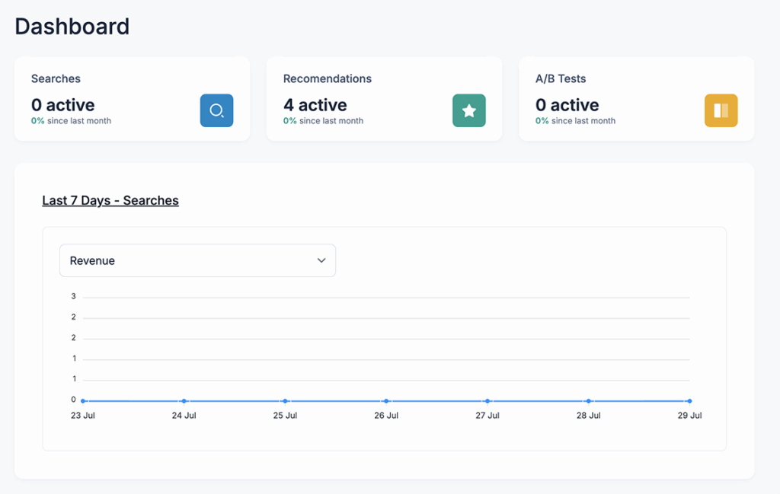This screenshot has height=494, width=780.
Task: Click the chevron arrow in Revenue dropdown
Action: point(321,260)
